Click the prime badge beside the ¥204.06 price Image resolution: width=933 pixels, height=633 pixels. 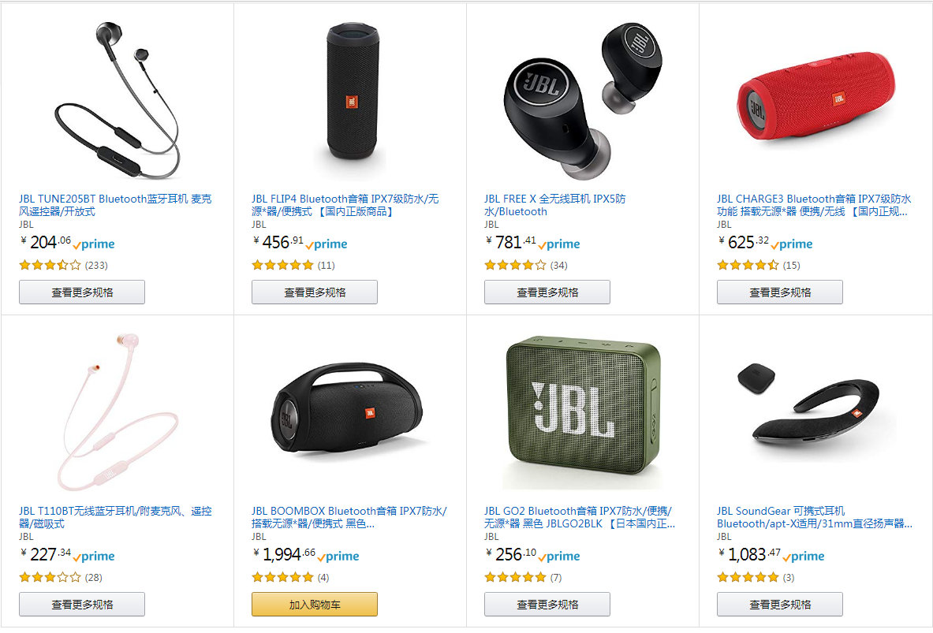pyautogui.click(x=94, y=244)
